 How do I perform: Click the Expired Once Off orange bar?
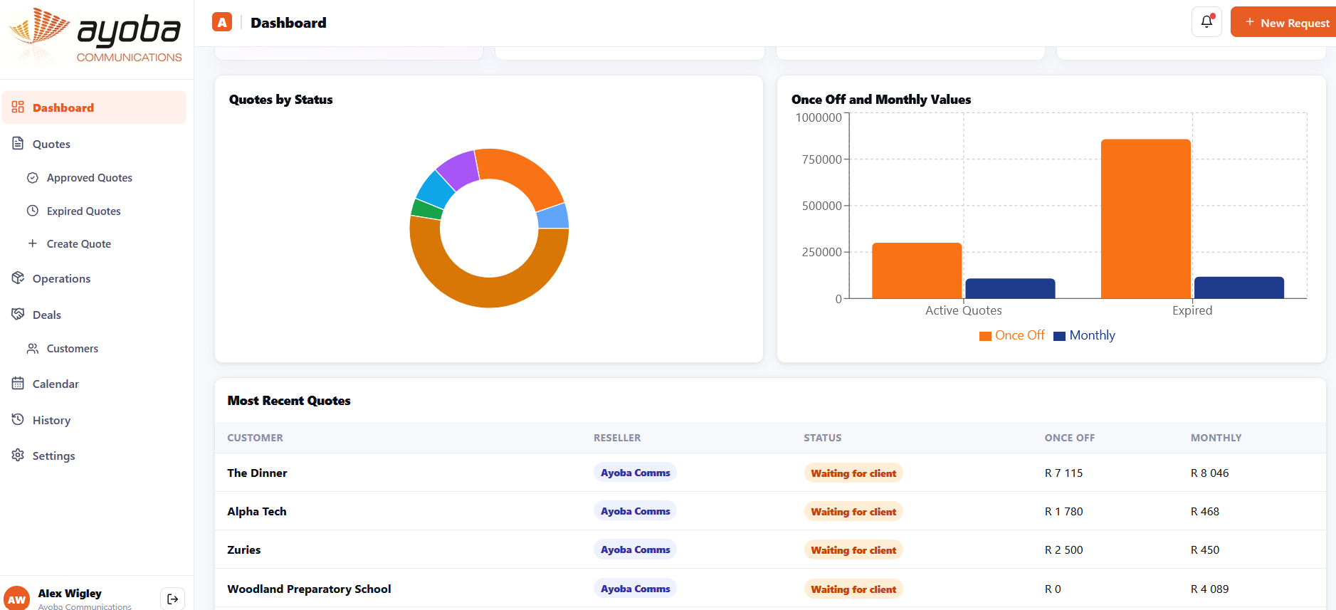tap(1145, 219)
